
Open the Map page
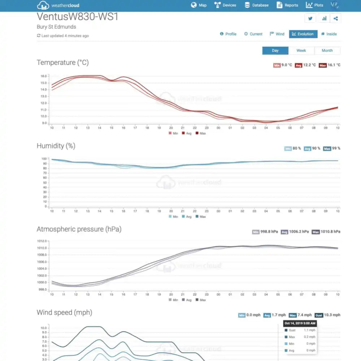[x=199, y=5]
